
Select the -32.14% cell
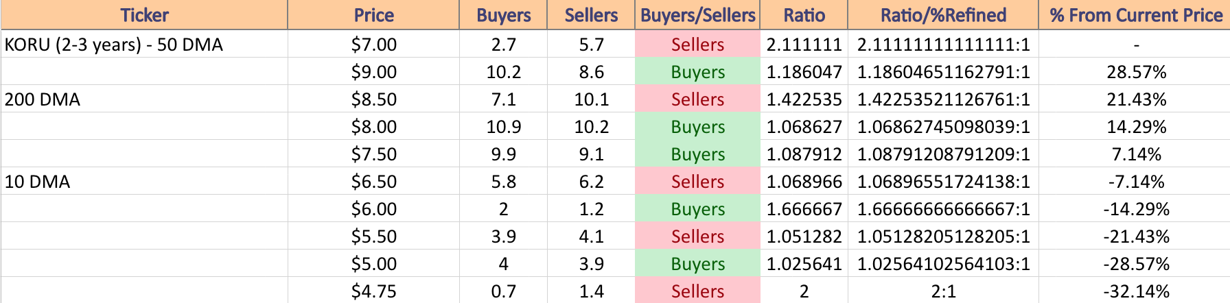(1136, 291)
